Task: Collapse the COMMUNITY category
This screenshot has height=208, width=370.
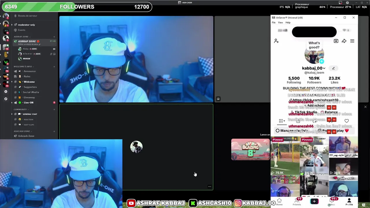Action: tap(21, 109)
